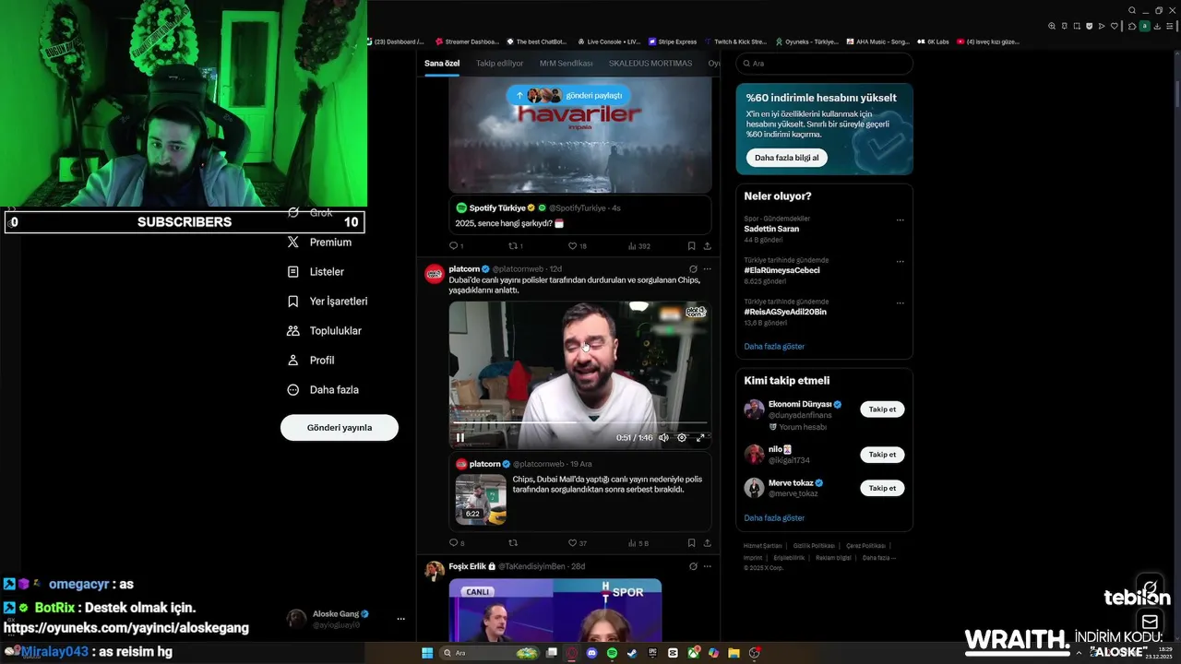Click Daha fazla göster under Neler oluyor
Image resolution: width=1181 pixels, height=664 pixels.
coord(774,347)
